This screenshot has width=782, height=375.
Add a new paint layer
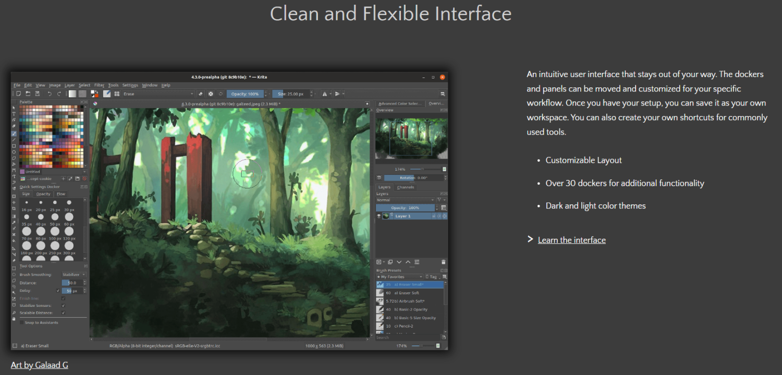click(x=380, y=262)
